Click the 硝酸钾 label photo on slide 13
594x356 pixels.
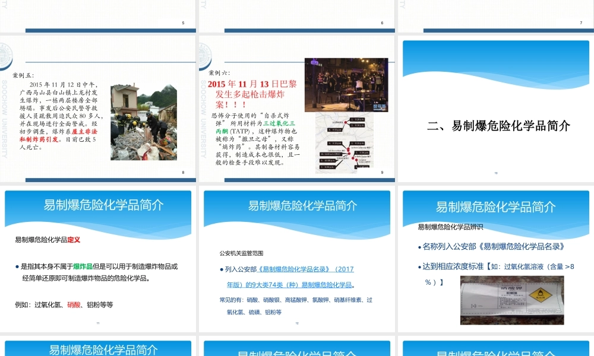(x=512, y=300)
